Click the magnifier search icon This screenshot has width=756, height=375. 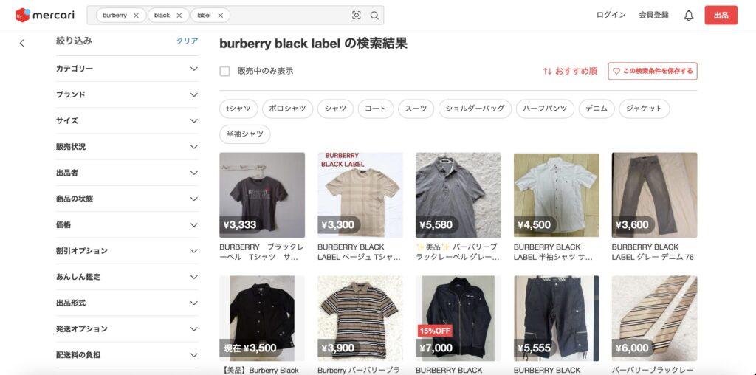coord(374,16)
